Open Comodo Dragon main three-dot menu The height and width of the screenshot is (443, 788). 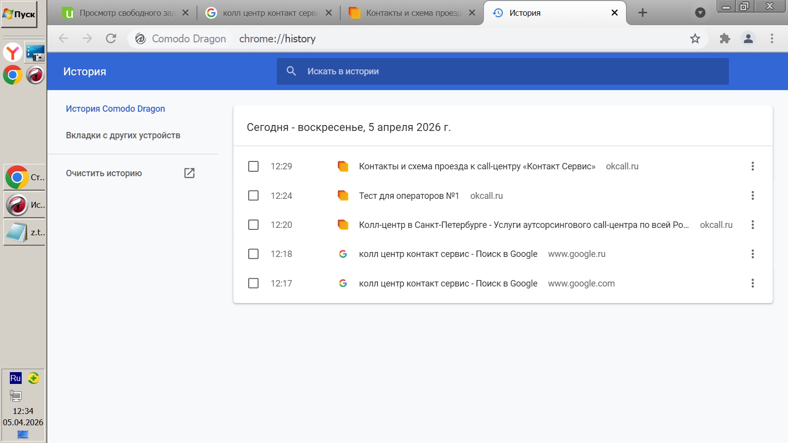coord(772,38)
